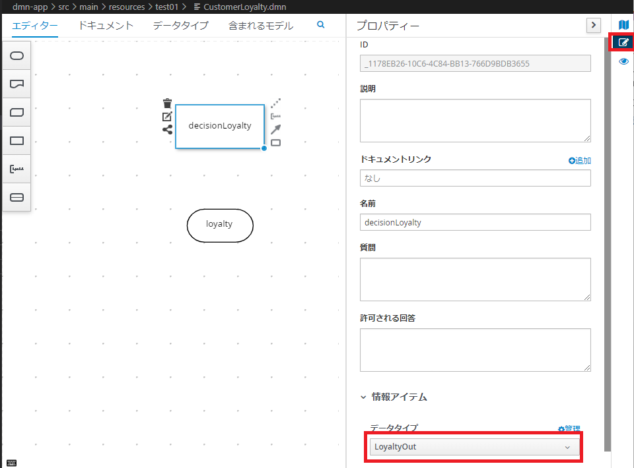Image resolution: width=634 pixels, height=468 pixels.
Task: Click the ドキュメントリンク field showing なし
Action: tap(475, 178)
